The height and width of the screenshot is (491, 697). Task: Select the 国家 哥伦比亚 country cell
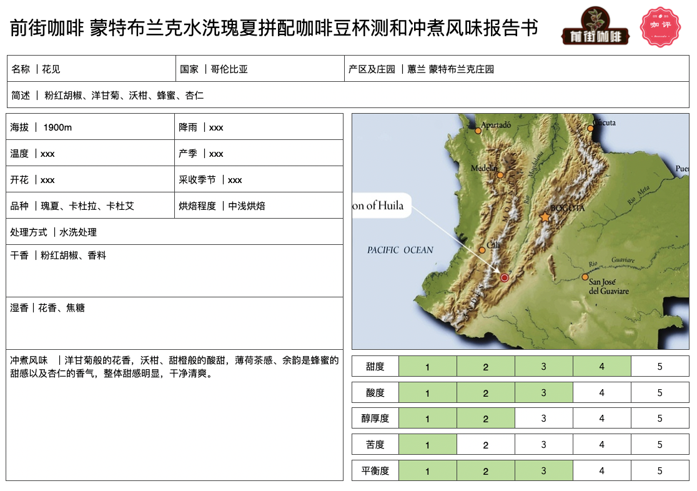pos(259,69)
